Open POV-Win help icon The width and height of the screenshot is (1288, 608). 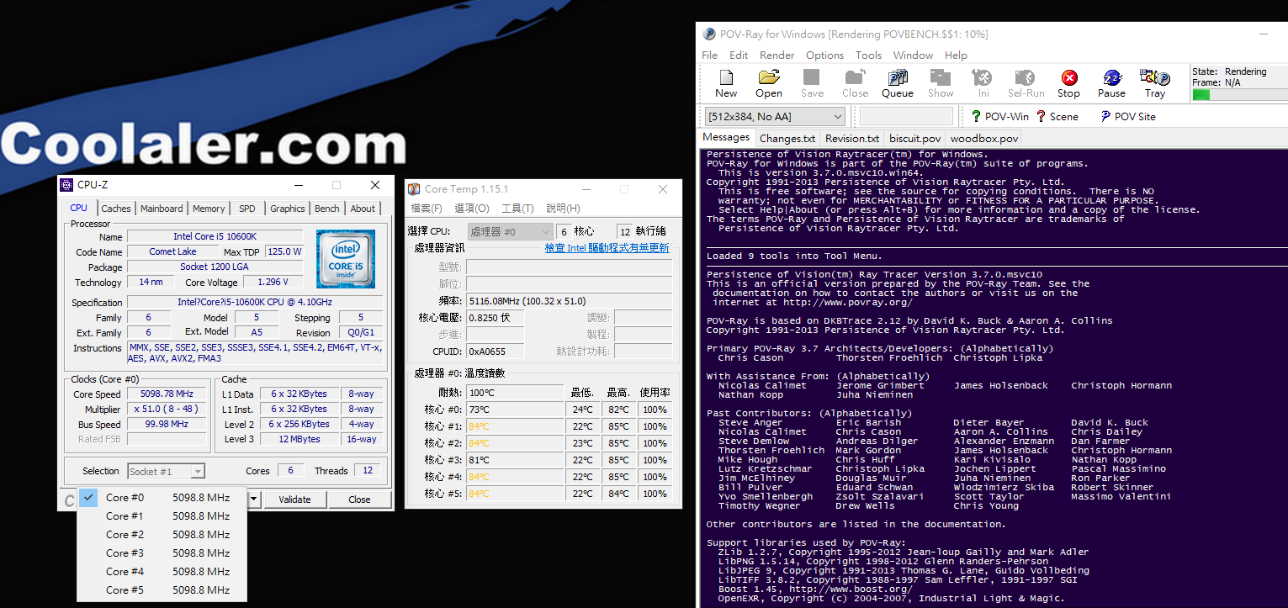pyautogui.click(x=976, y=116)
